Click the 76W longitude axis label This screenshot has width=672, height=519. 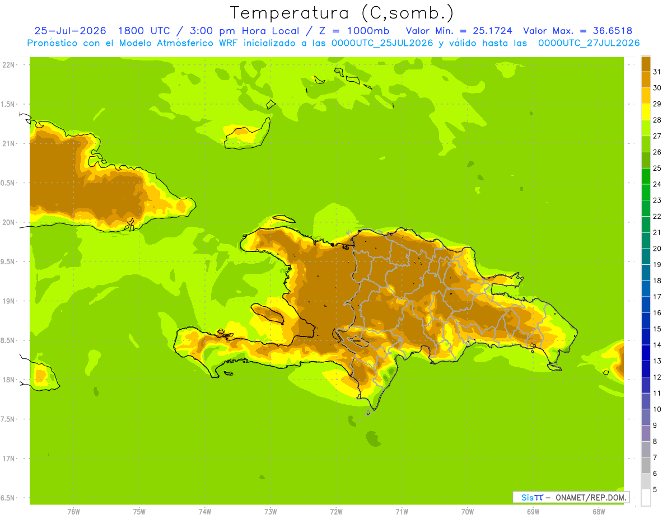pos(73,512)
